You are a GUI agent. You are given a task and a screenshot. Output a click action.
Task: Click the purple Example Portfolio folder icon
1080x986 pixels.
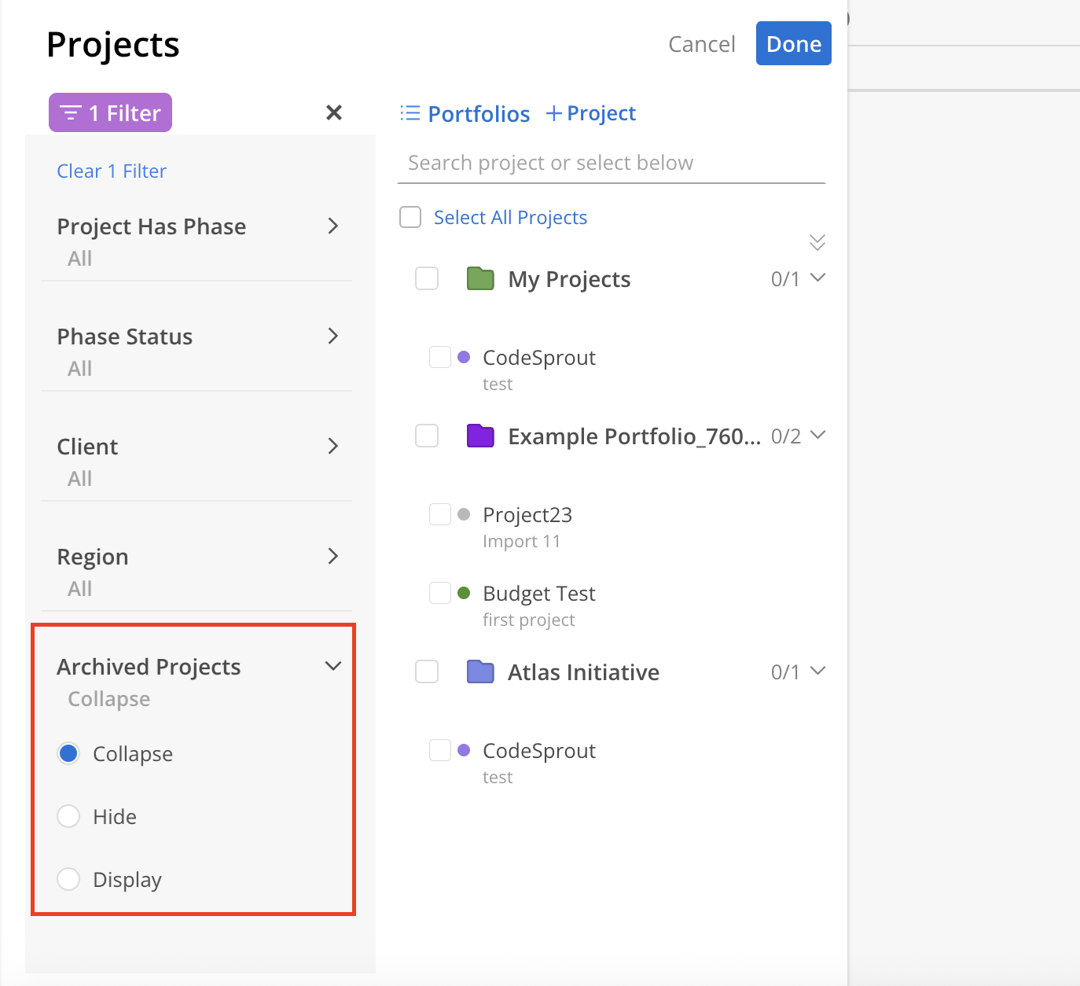coord(480,436)
